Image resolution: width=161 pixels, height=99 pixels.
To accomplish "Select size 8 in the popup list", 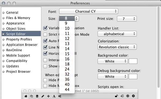I will pyautogui.click(x=67, y=18).
